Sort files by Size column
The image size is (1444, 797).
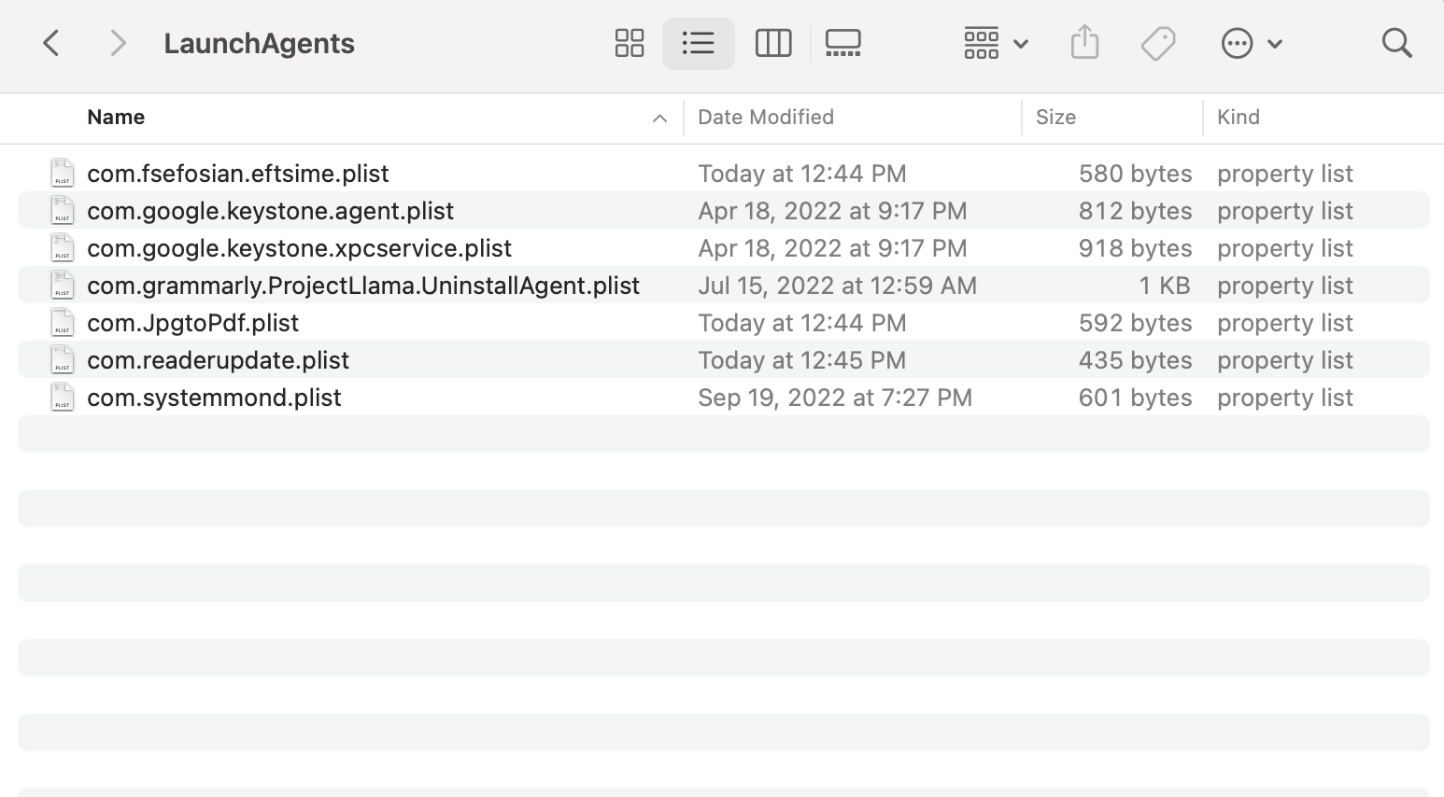(x=1055, y=118)
